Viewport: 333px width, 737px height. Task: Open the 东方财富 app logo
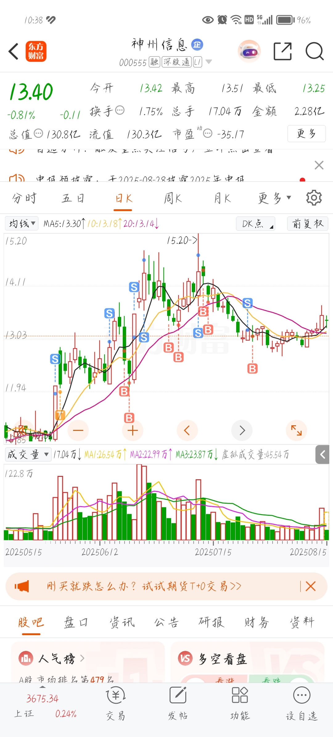pos(36,51)
